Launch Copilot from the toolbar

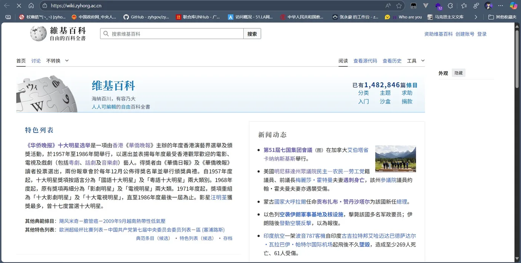[x=513, y=6]
